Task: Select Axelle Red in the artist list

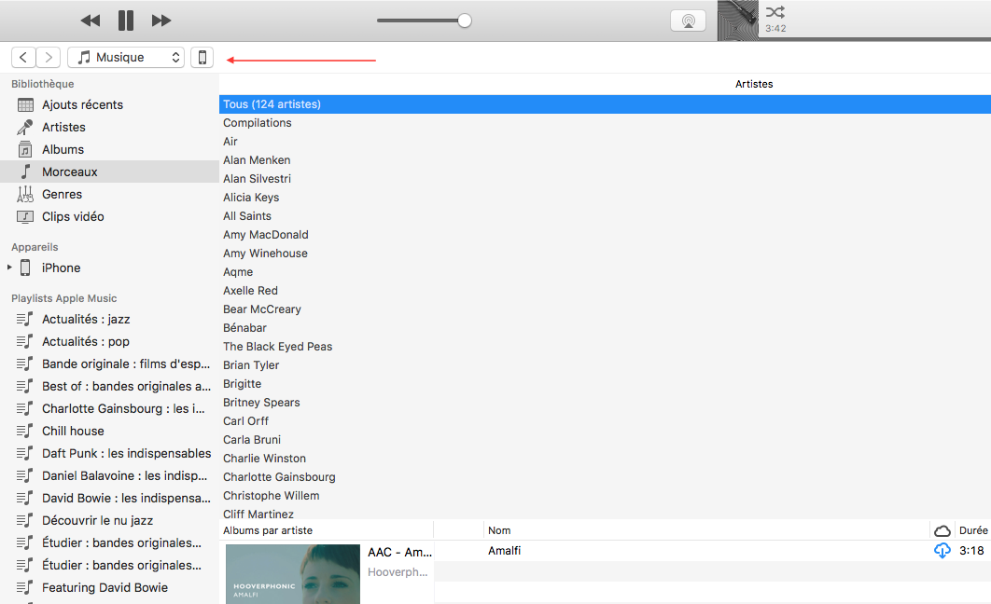Action: click(605, 290)
